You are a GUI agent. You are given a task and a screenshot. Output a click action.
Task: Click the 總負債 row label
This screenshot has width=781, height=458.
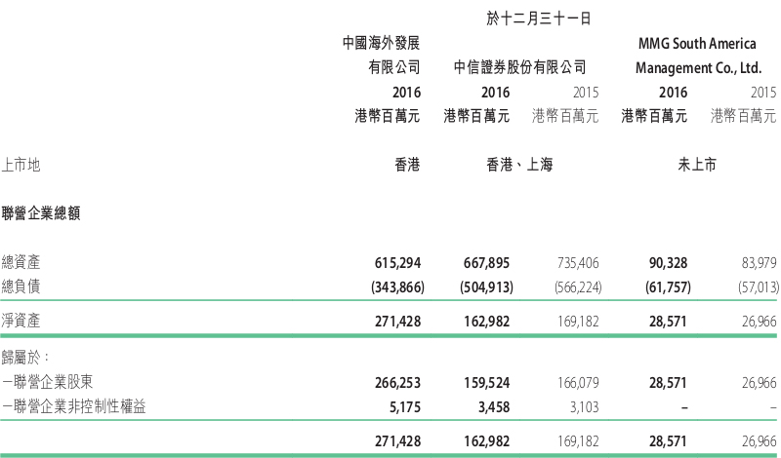pos(21,286)
